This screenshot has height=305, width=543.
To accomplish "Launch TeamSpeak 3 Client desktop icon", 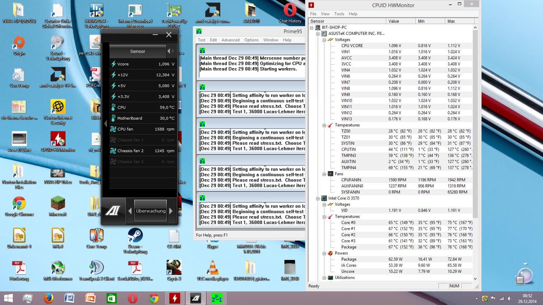I will point(96,270).
